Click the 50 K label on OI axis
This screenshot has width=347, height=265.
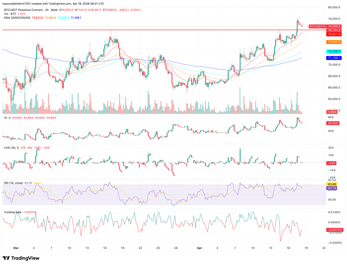(331, 131)
